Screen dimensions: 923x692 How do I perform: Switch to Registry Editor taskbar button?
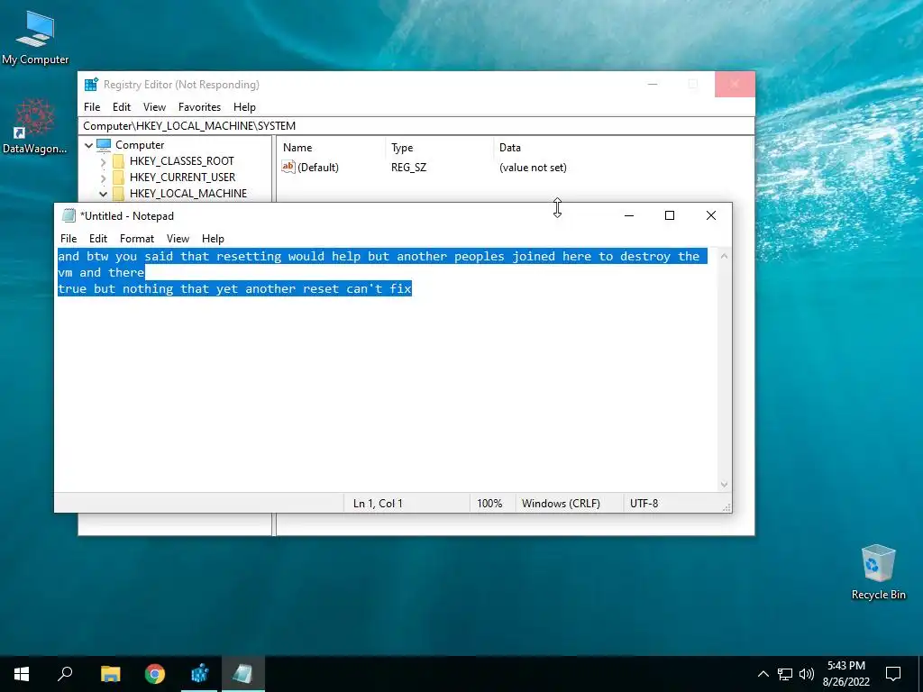(x=199, y=674)
